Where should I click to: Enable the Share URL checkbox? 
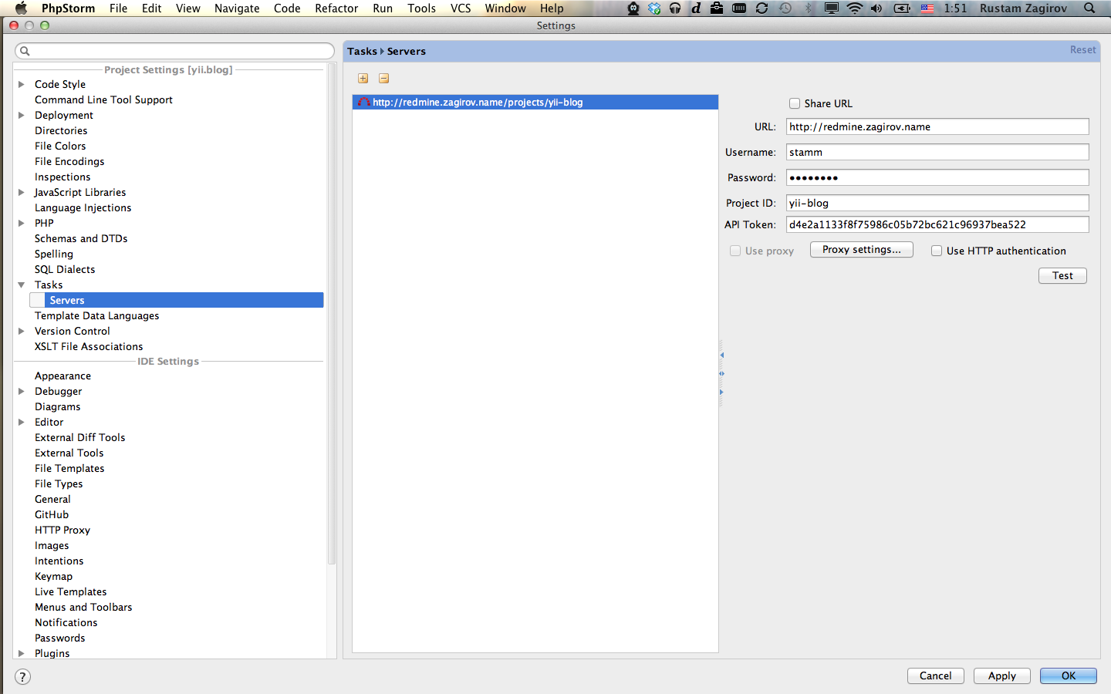795,103
